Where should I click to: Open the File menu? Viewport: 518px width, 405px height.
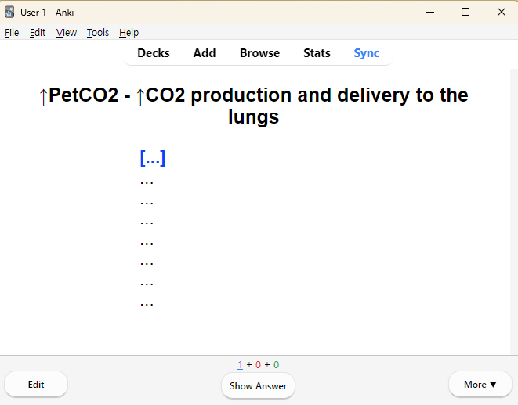coord(12,33)
